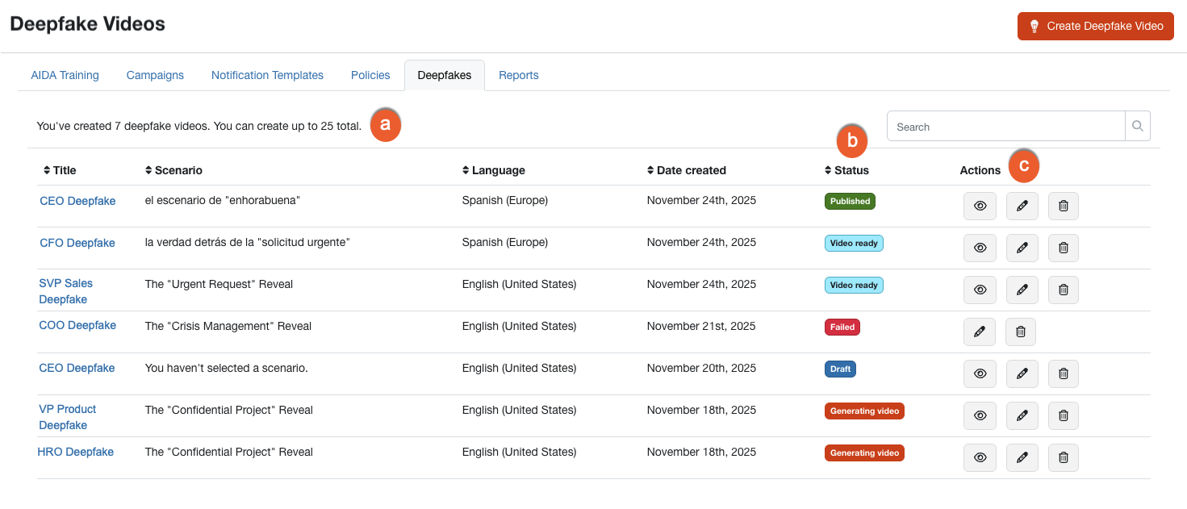
Task: Open the Campaigns tab
Action: [x=155, y=75]
